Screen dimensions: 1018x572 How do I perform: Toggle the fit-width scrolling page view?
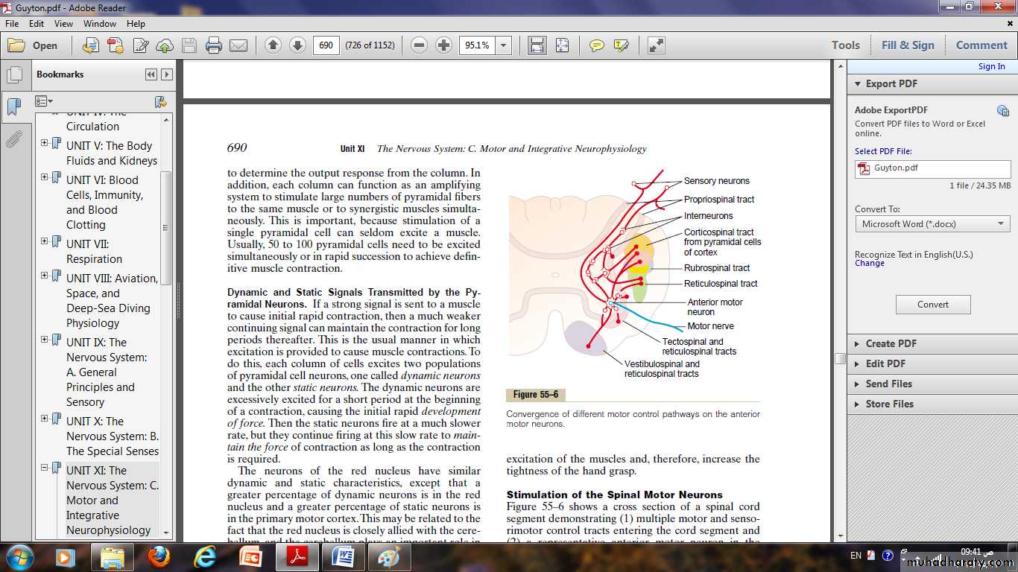(537, 45)
